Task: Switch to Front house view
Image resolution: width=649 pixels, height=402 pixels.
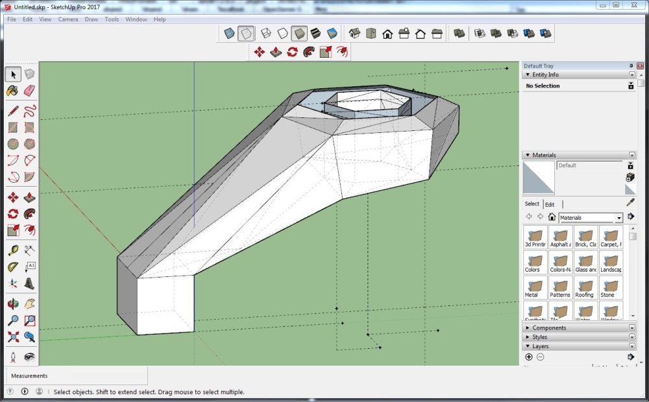Action: pyautogui.click(x=387, y=34)
